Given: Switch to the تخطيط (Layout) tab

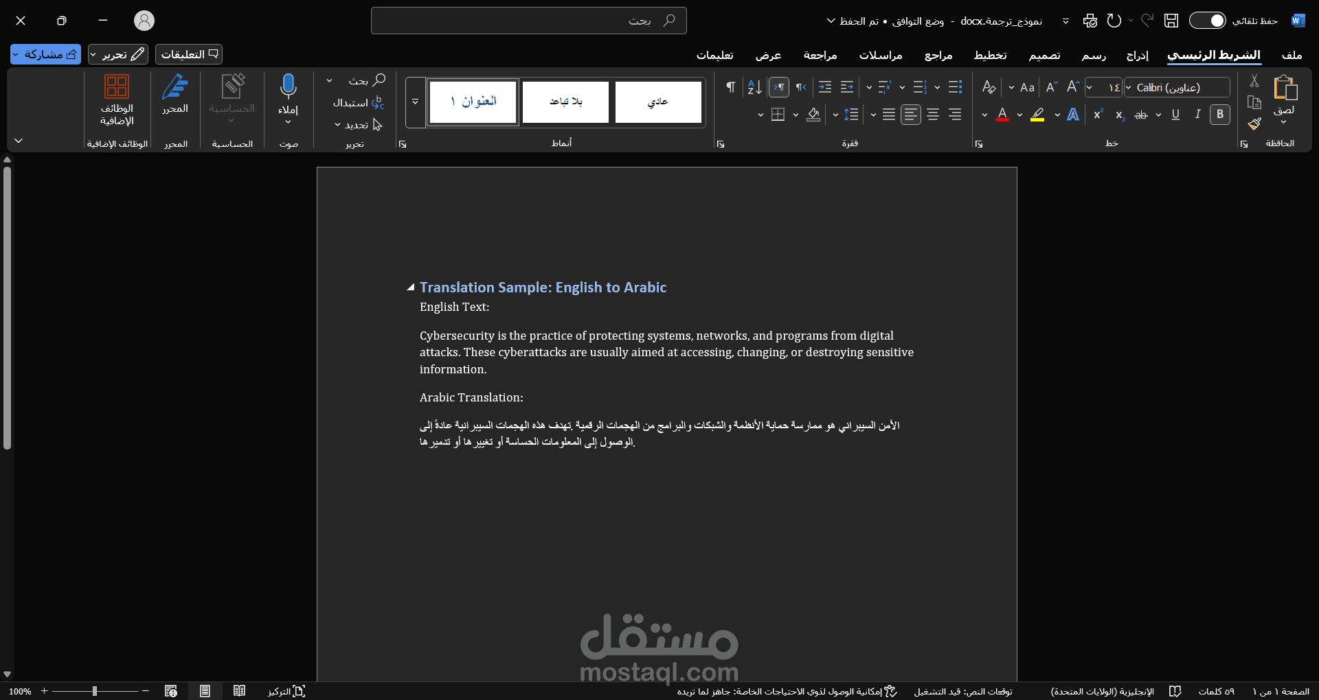Looking at the screenshot, I should click(x=990, y=55).
